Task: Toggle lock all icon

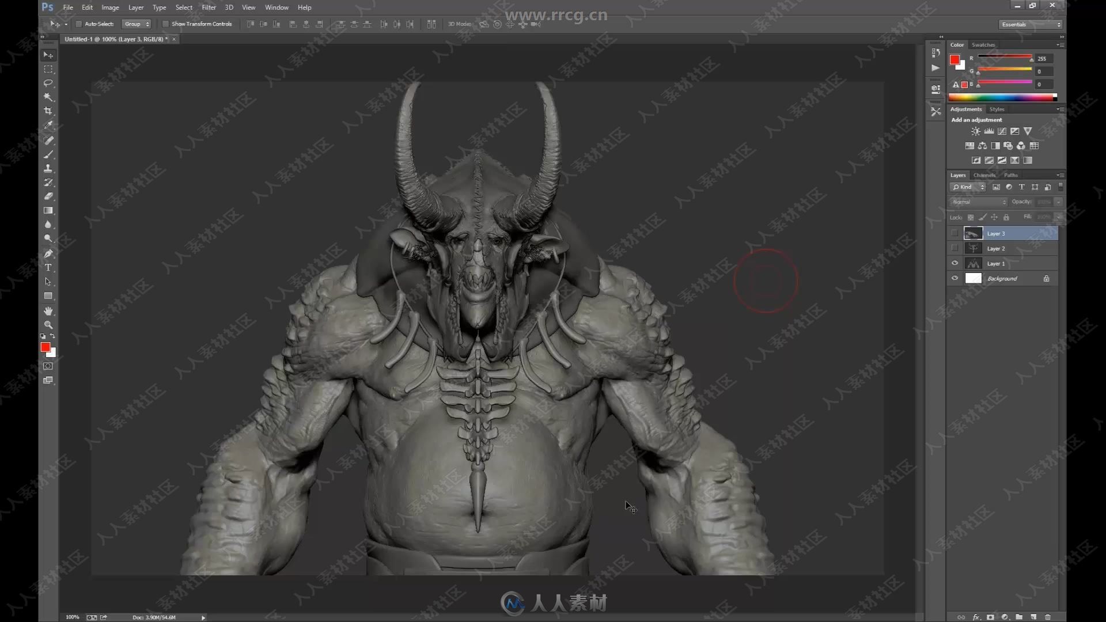Action: [x=1006, y=217]
